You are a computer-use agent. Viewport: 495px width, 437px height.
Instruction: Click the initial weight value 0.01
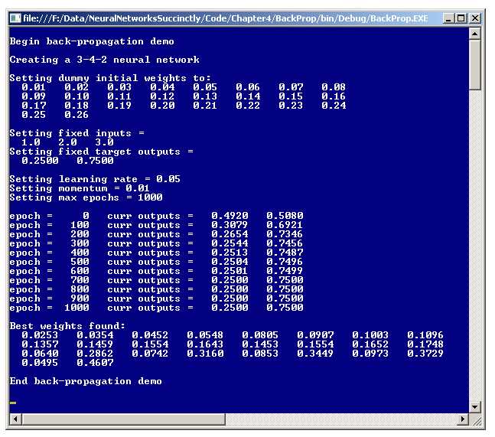click(x=34, y=87)
